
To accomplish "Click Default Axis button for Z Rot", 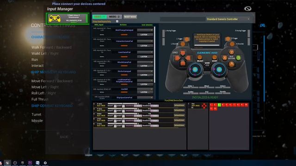I will (179, 120).
